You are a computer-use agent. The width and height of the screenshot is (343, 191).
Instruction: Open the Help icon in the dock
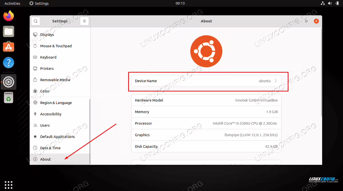coord(9,62)
